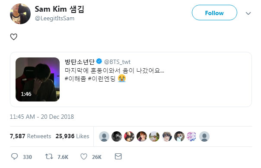Click the BTS verified badge icon

pyautogui.click(x=99, y=61)
